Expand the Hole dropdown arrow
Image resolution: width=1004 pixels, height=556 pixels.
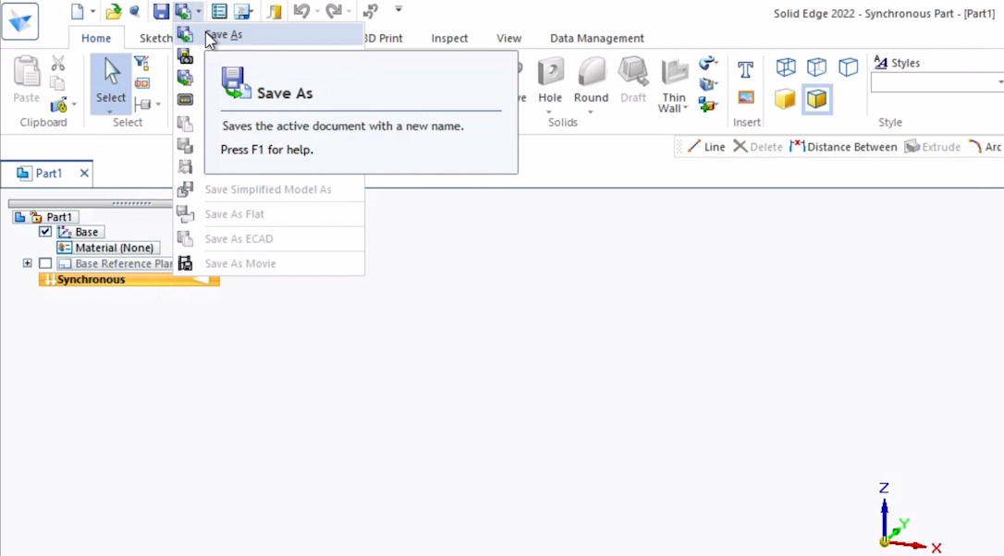[549, 112]
